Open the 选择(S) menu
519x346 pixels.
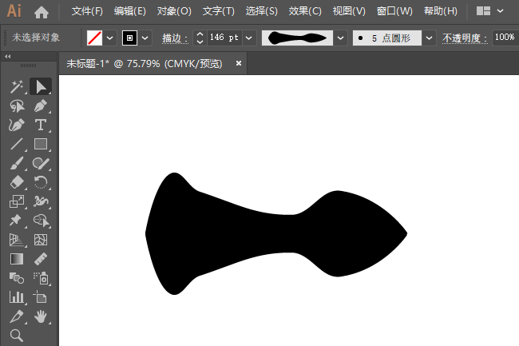coord(261,11)
